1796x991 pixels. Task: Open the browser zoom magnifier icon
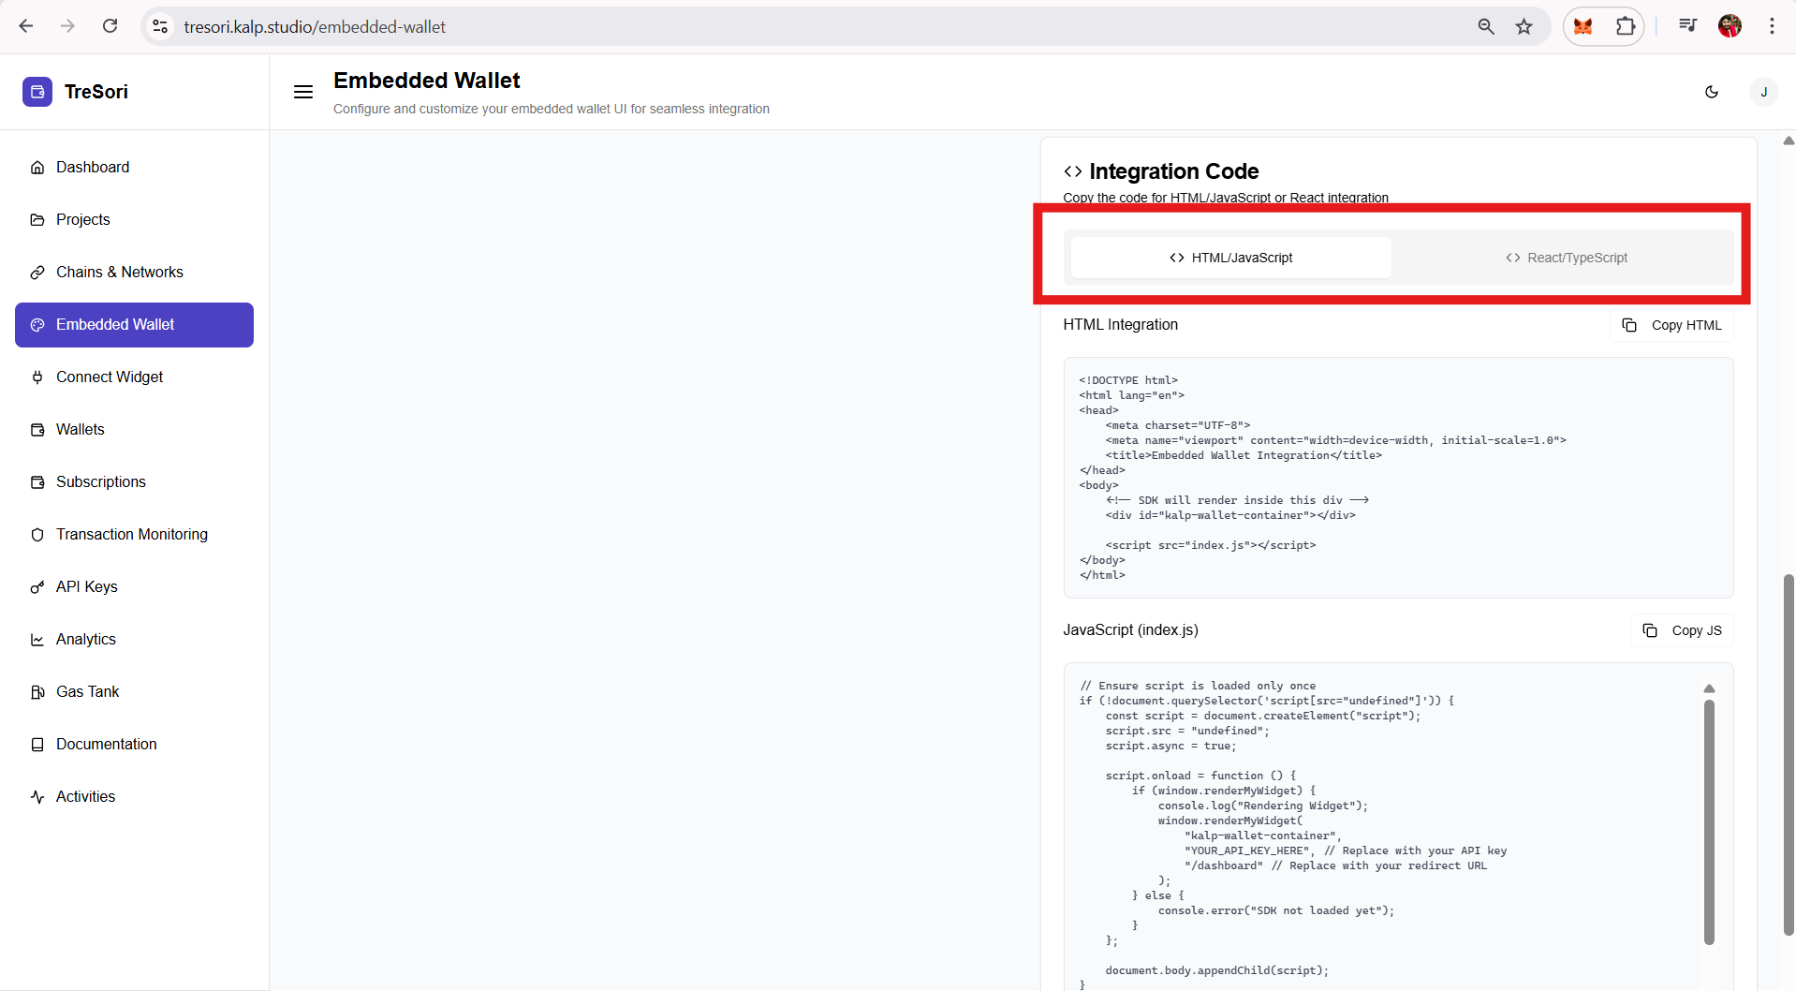click(x=1486, y=26)
